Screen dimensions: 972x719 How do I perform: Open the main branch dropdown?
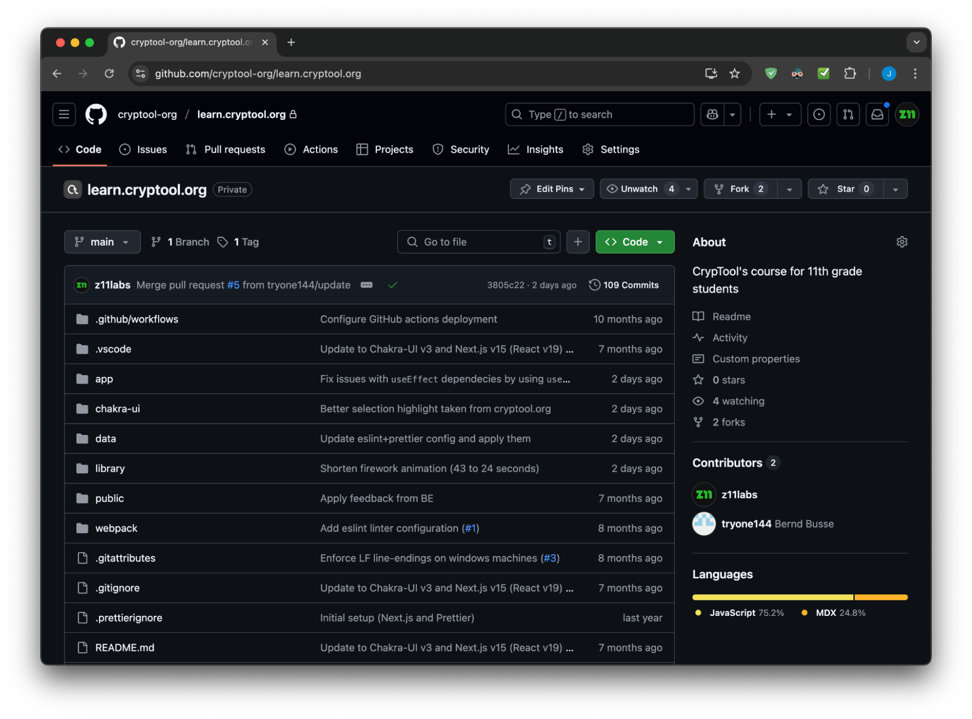pyautogui.click(x=102, y=242)
